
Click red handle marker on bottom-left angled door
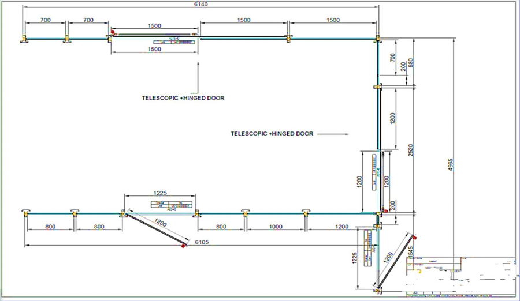tap(184, 246)
